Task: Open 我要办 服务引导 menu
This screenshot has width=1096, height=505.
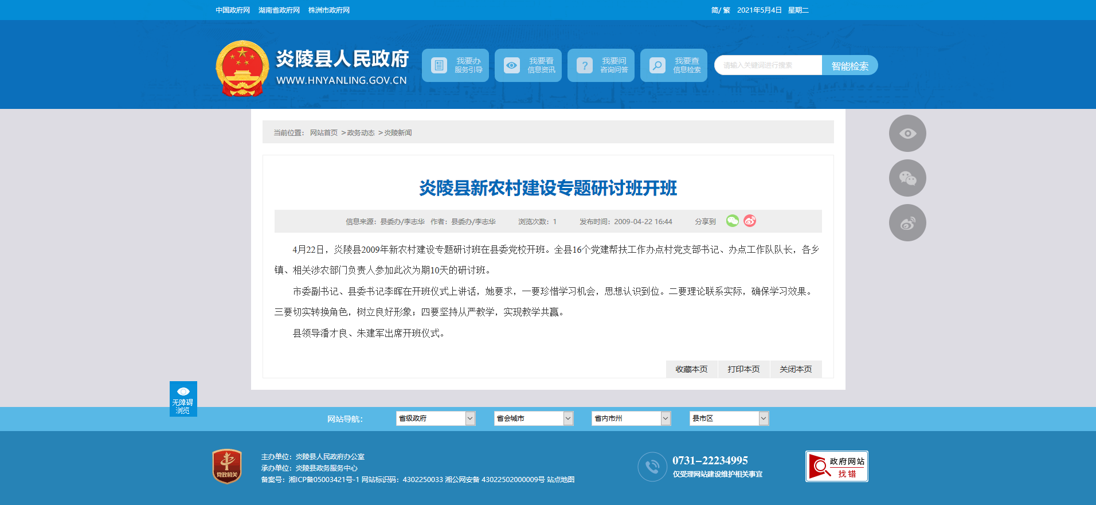Action: point(455,65)
